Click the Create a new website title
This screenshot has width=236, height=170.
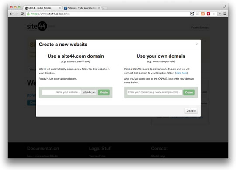point(63,45)
